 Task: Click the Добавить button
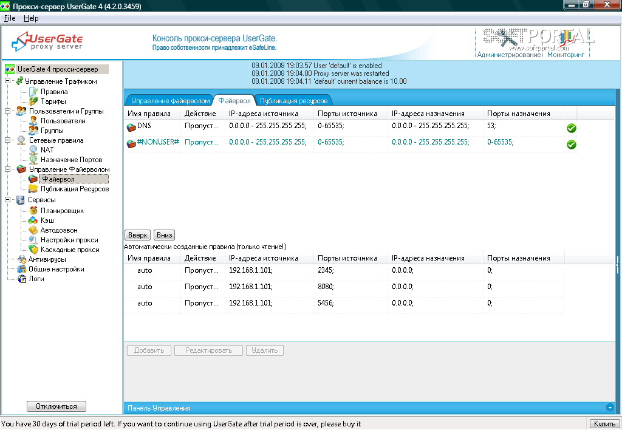point(149,350)
